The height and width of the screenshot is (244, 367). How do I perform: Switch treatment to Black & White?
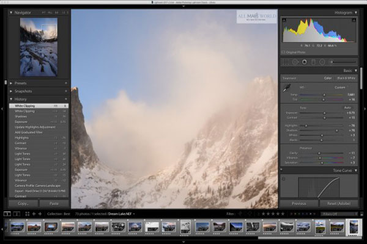point(347,78)
